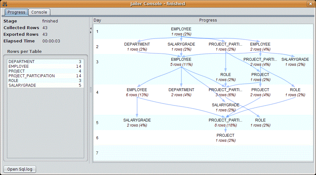Click EMPLOYEE node with 6 rows (13%)
Image resolution: width=316 pixels, height=175 pixels.
coord(137,92)
